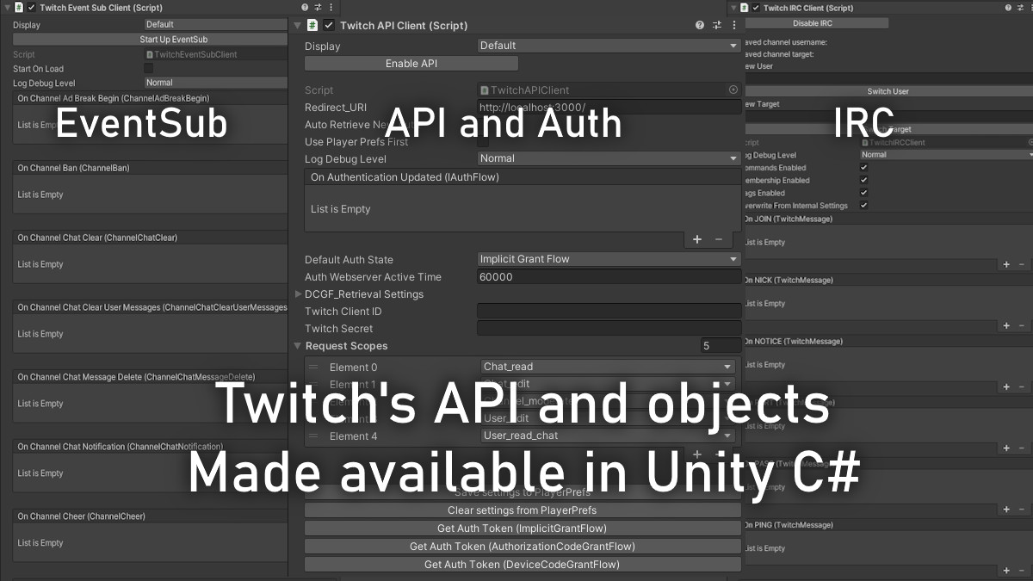Click Clear settings from PlayerPrefs button
The height and width of the screenshot is (581, 1033).
[523, 510]
